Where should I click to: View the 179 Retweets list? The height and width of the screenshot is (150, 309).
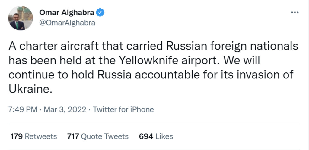[33, 136]
